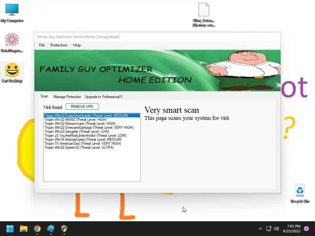Viewport: 315px width, 236px height.
Task: Select Trojan.Win32.PussyDownloader in the list
Action: (x=92, y=116)
